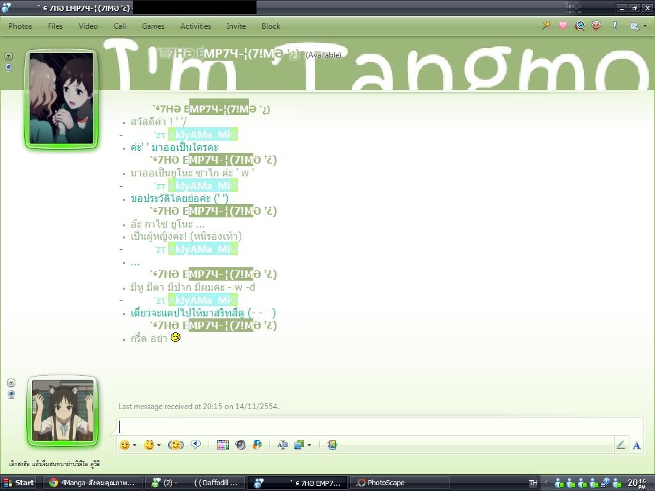Screen dimensions: 655x491
Task: Click the AB text cursor icon
Action: tap(282, 445)
